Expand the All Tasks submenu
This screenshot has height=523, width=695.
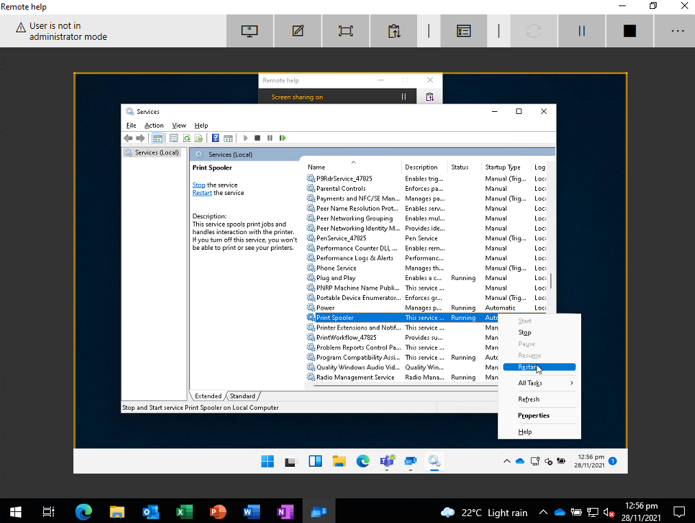pos(539,383)
